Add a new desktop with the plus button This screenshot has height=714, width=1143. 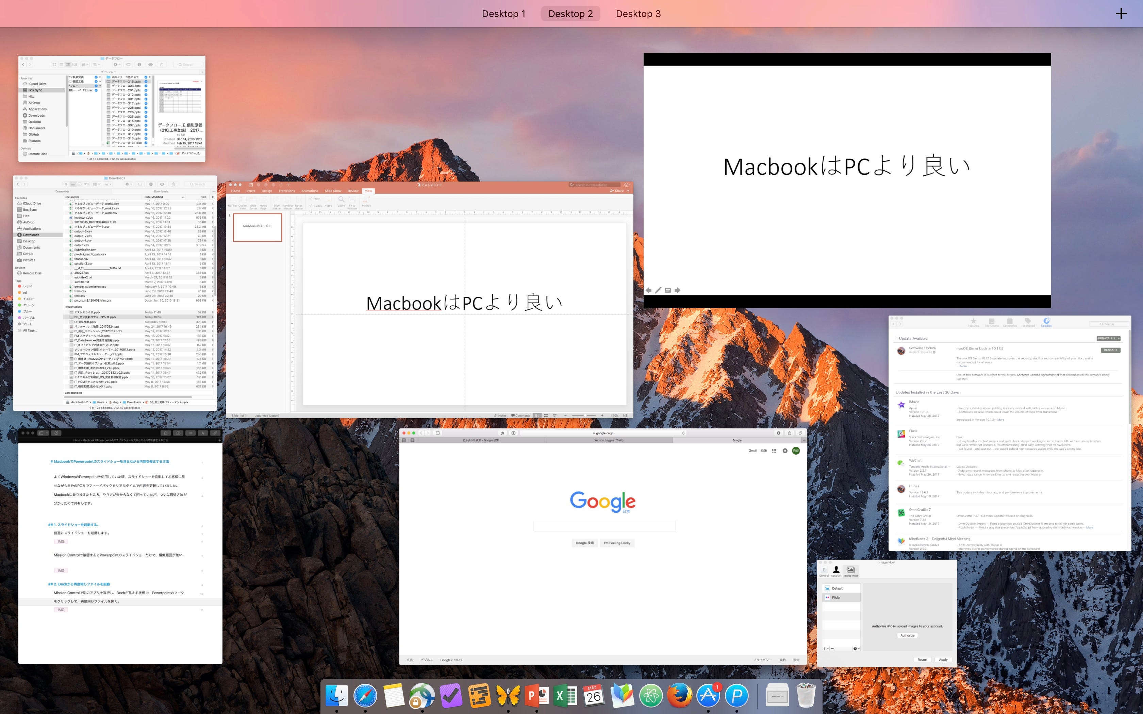tap(1121, 14)
